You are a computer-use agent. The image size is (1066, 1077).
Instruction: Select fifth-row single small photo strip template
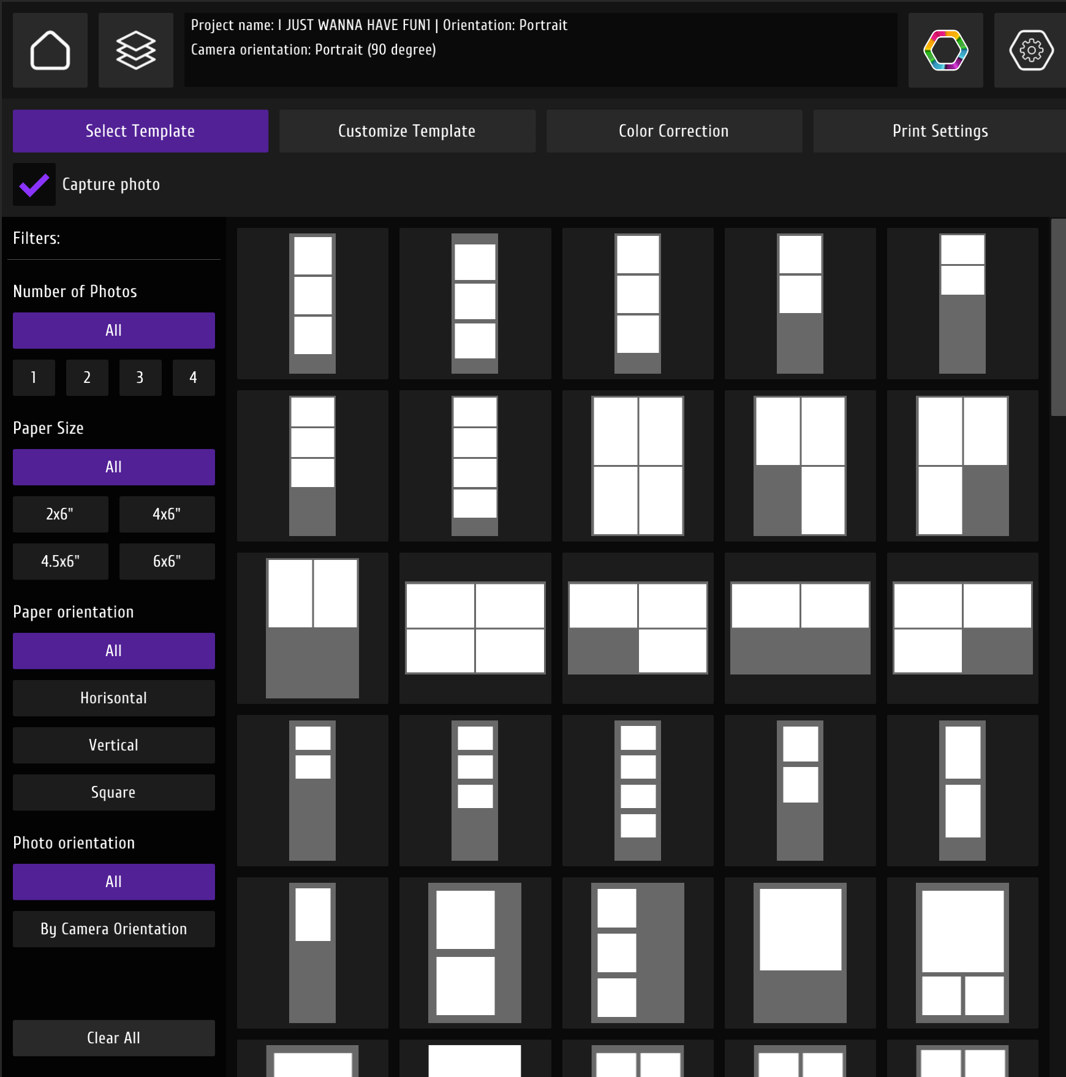point(312,953)
